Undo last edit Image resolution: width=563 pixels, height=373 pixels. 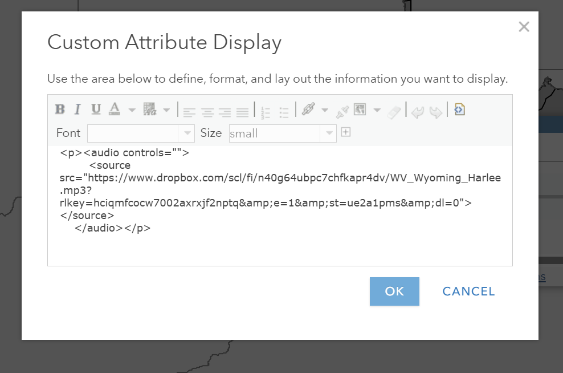click(418, 112)
